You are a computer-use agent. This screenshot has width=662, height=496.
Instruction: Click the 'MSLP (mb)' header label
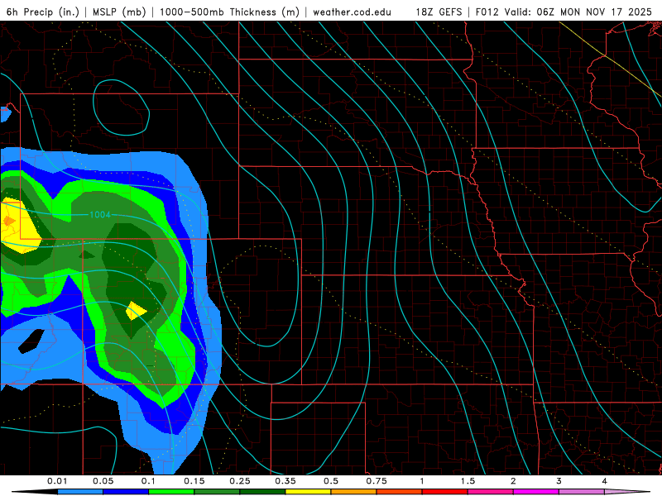click(x=119, y=12)
